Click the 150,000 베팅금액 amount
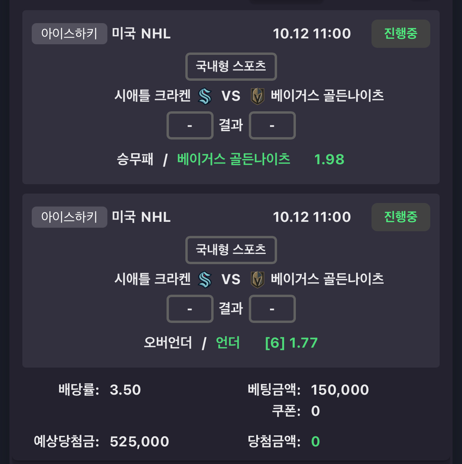 (x=340, y=390)
